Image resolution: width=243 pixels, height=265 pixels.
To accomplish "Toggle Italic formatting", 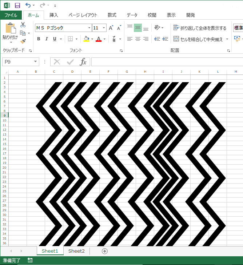I will tap(47, 39).
